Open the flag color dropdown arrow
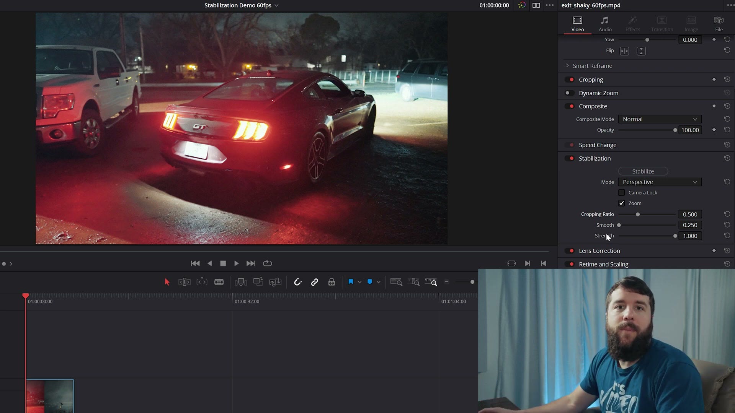Image resolution: width=735 pixels, height=413 pixels. 359,282
